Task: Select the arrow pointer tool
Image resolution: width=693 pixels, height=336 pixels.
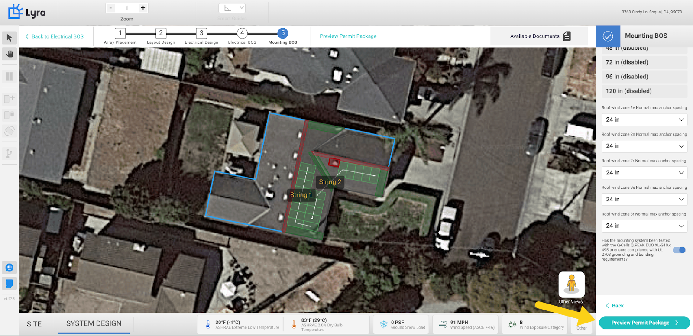Action: tap(9, 38)
